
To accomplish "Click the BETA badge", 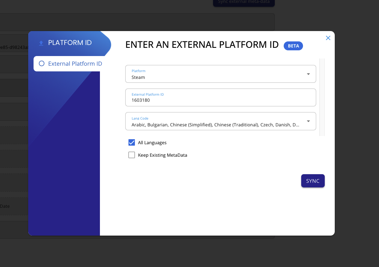I will 293,46.
